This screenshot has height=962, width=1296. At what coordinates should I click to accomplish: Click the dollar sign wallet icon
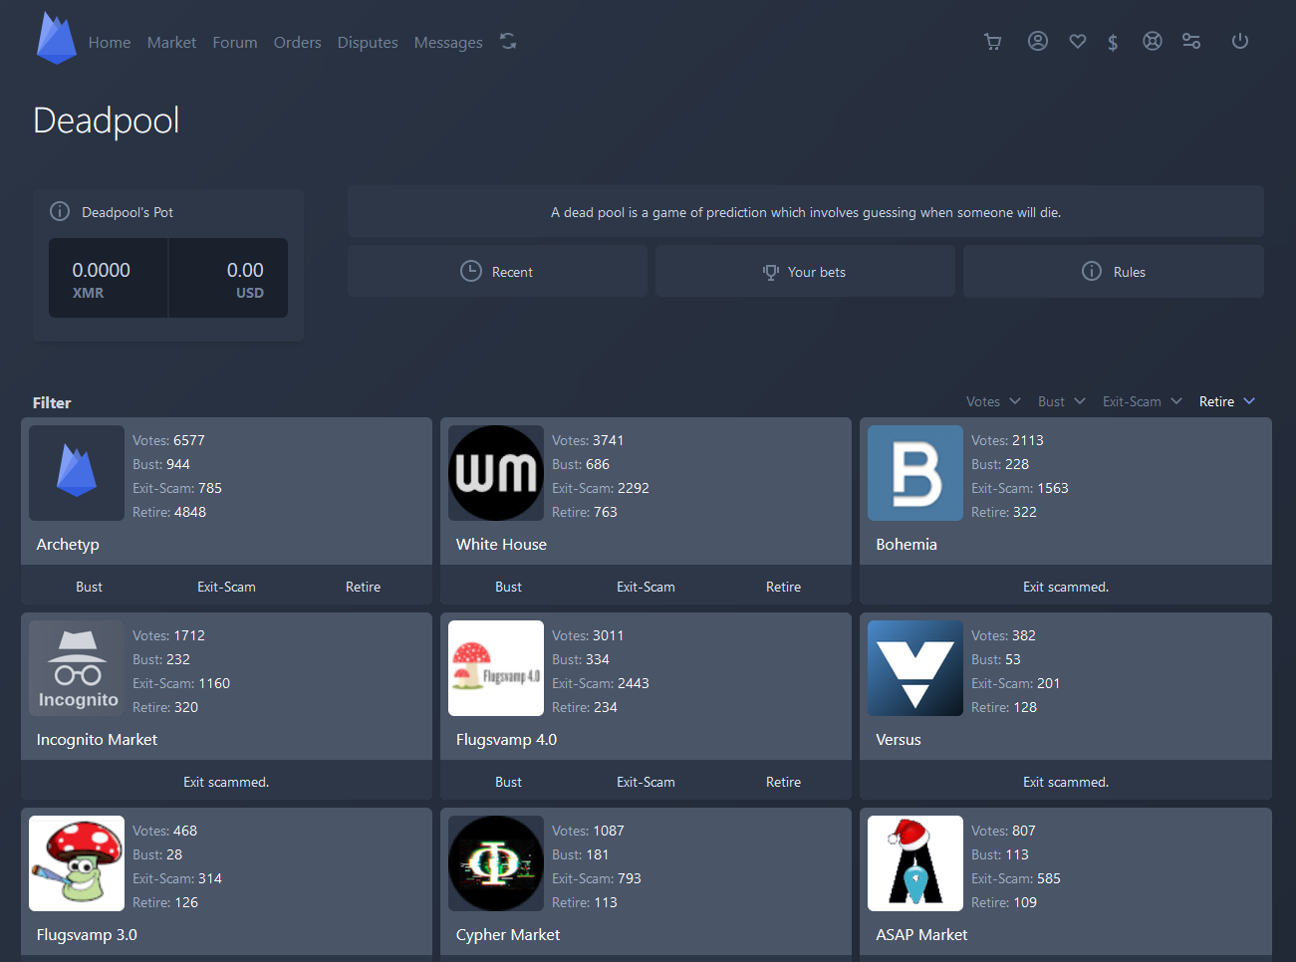tap(1113, 42)
